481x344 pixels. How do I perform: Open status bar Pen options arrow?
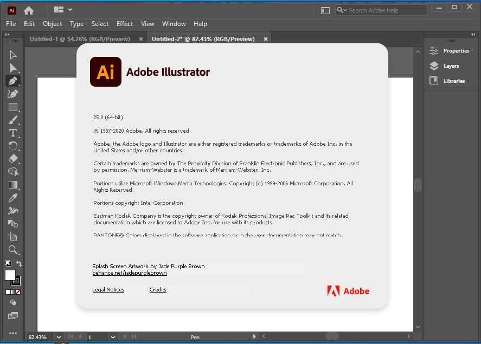point(254,336)
